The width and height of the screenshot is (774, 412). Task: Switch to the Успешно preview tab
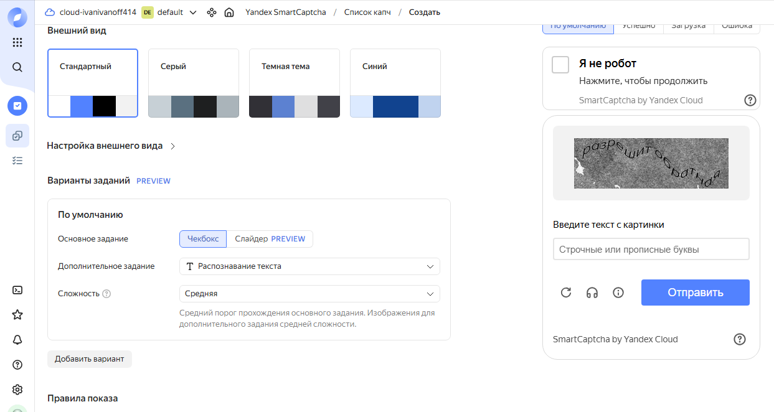tap(638, 26)
